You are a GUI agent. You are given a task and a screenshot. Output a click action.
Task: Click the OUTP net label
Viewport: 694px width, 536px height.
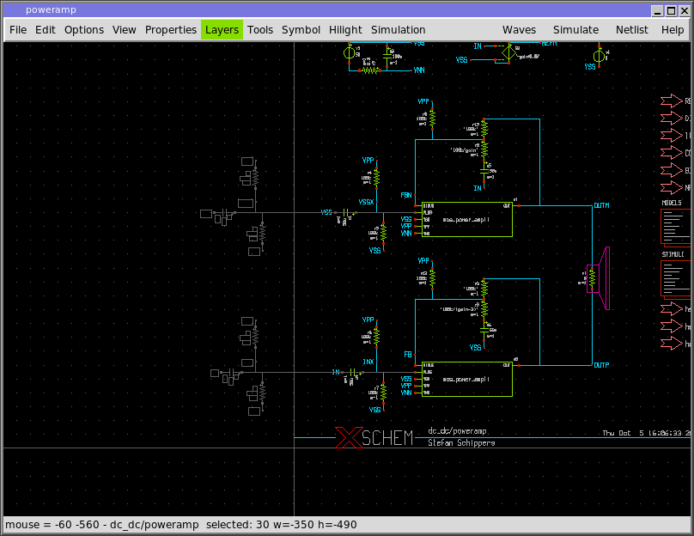pyautogui.click(x=601, y=365)
